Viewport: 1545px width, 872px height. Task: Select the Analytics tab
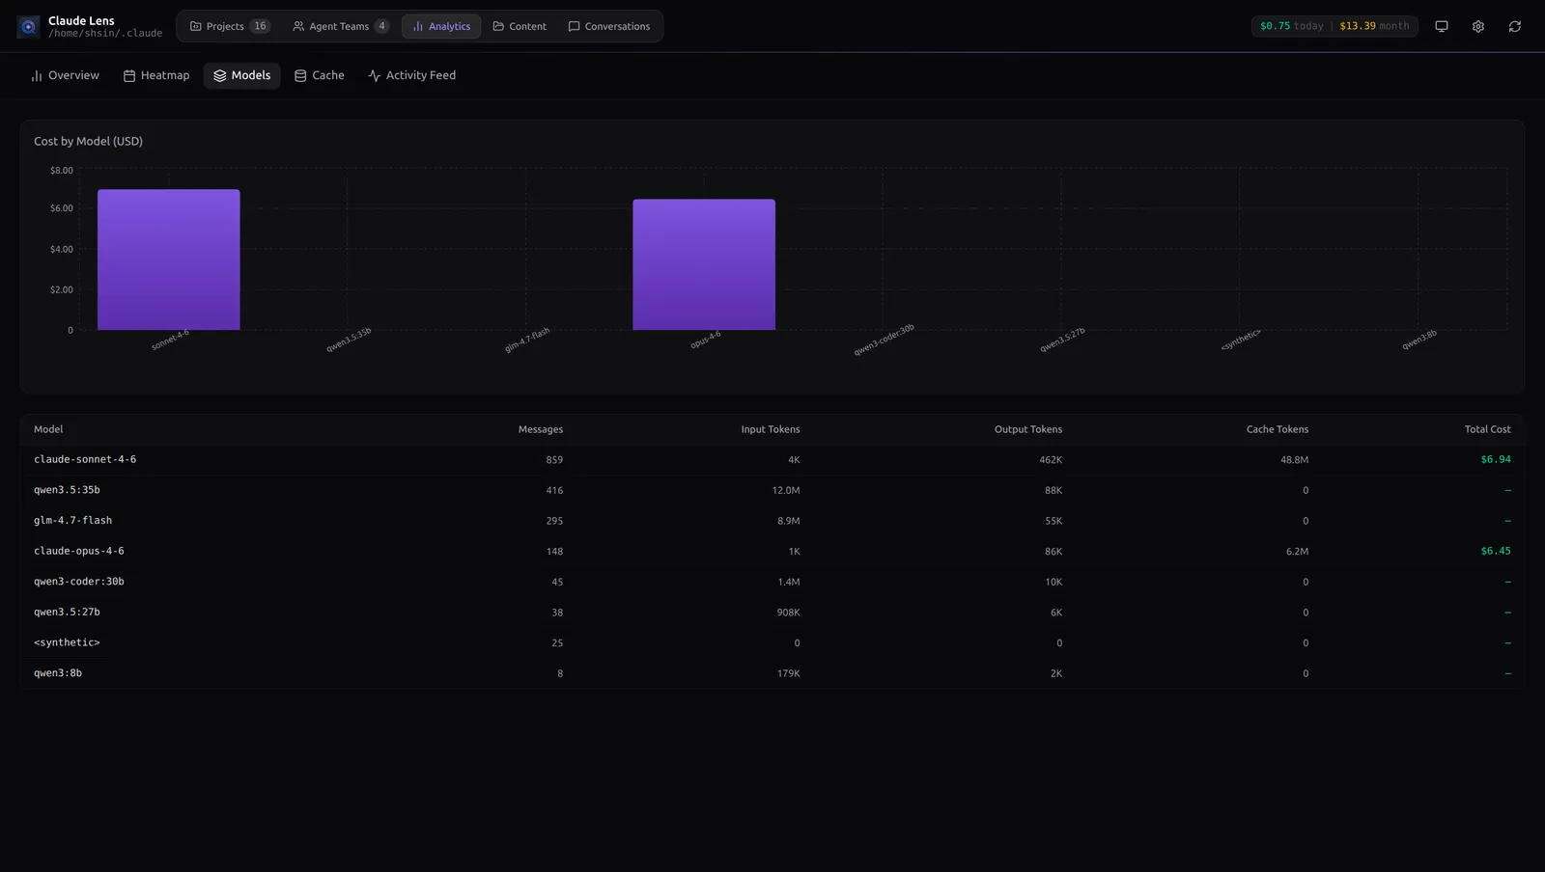(441, 27)
